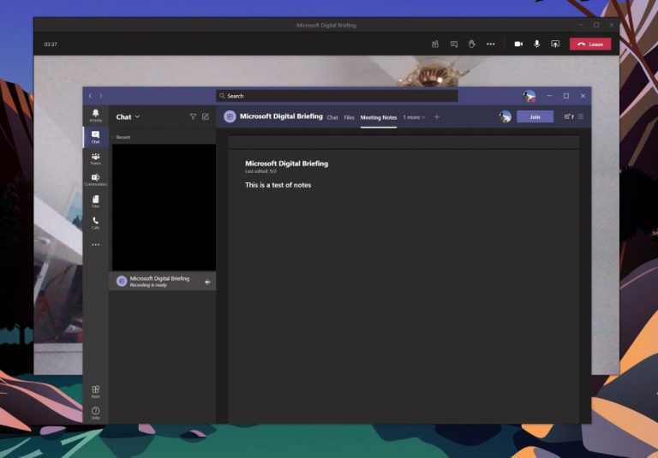Open Help icon at sidebar bottom
Screen dimensions: 658x458
[x=96, y=413]
